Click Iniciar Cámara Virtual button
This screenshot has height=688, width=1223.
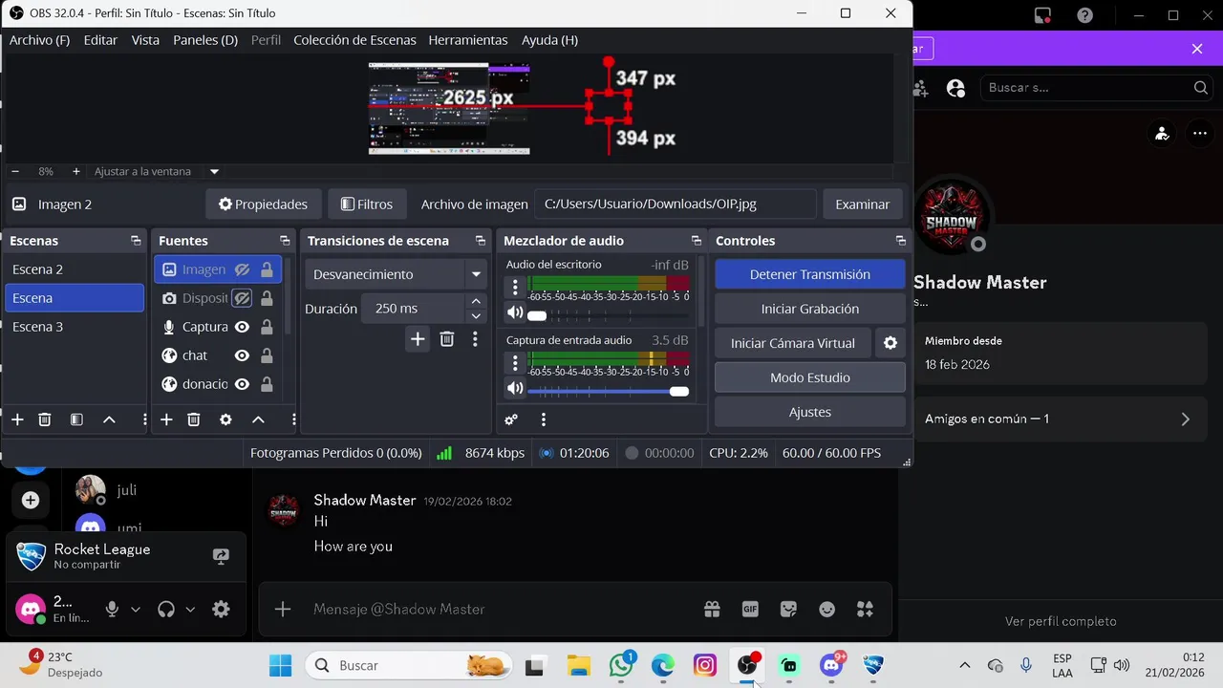pyautogui.click(x=793, y=343)
